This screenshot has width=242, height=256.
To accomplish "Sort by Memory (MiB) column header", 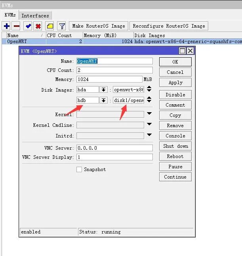I will click(x=108, y=36).
